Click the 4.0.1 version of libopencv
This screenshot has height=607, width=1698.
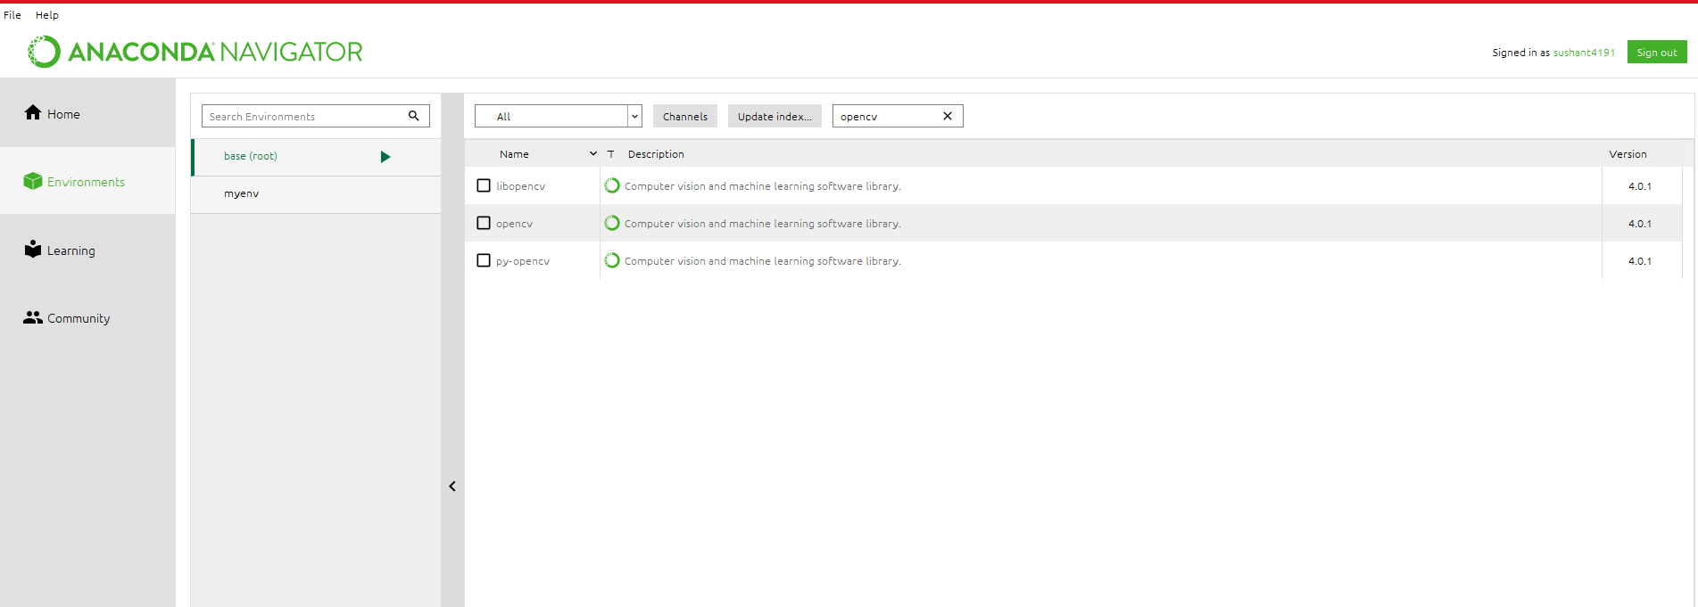coord(1640,186)
